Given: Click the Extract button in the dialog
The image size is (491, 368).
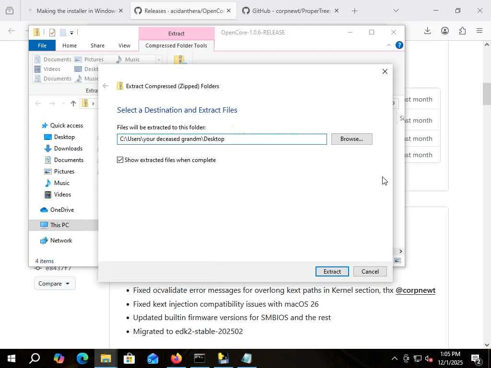Looking at the screenshot, I should tap(332, 271).
